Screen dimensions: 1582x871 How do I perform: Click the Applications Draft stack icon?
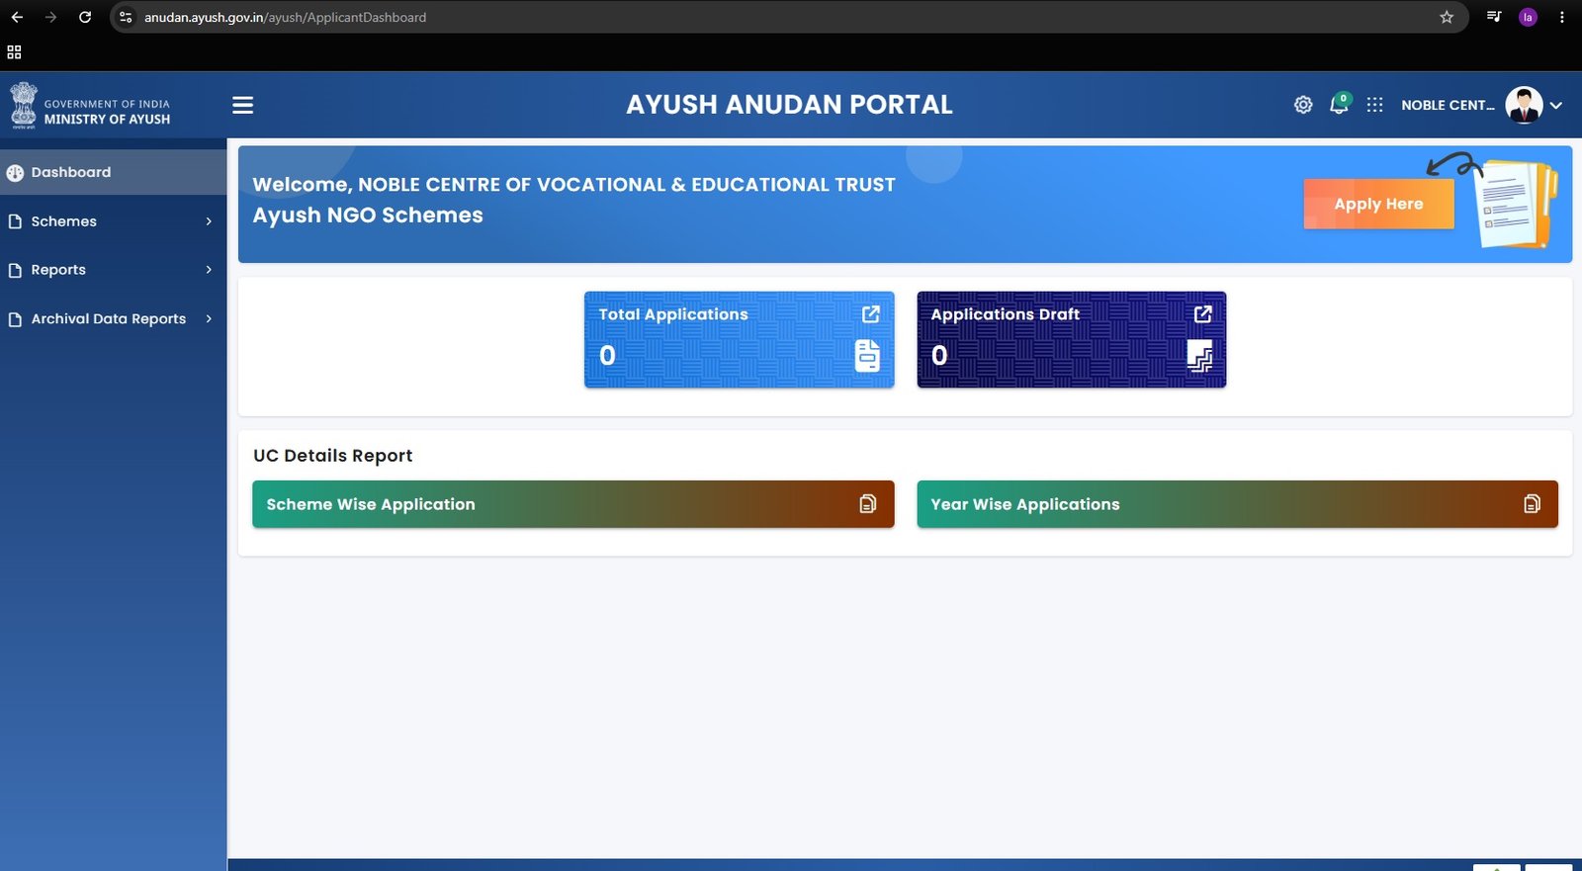tap(1199, 355)
